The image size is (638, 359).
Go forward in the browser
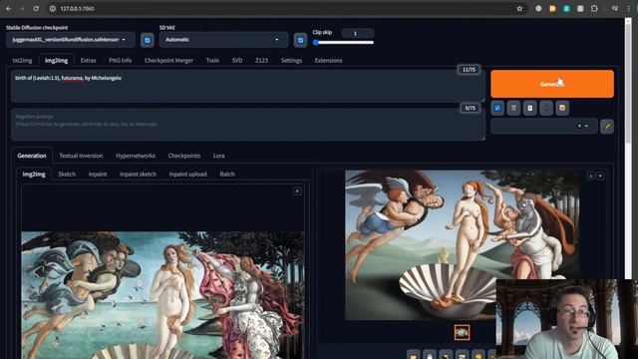tap(22, 8)
